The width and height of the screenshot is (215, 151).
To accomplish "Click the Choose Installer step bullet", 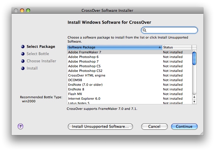I will [x=23, y=61].
